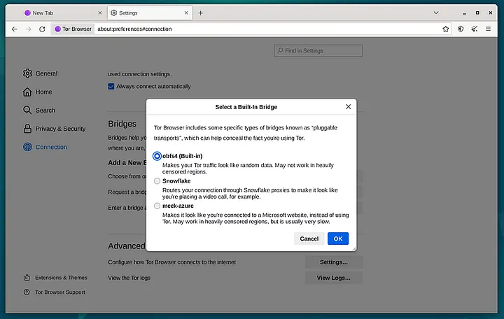Click the New Identity broom icon

pyautogui.click(x=475, y=29)
